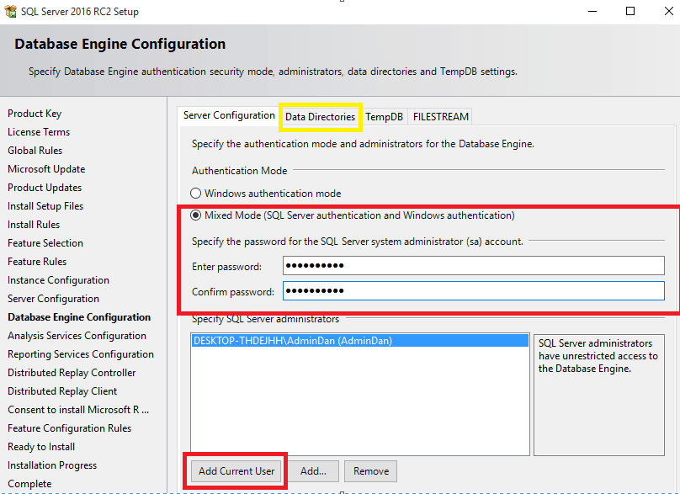Return to the Server Configuration tab
The height and width of the screenshot is (494, 680).
coord(227,117)
